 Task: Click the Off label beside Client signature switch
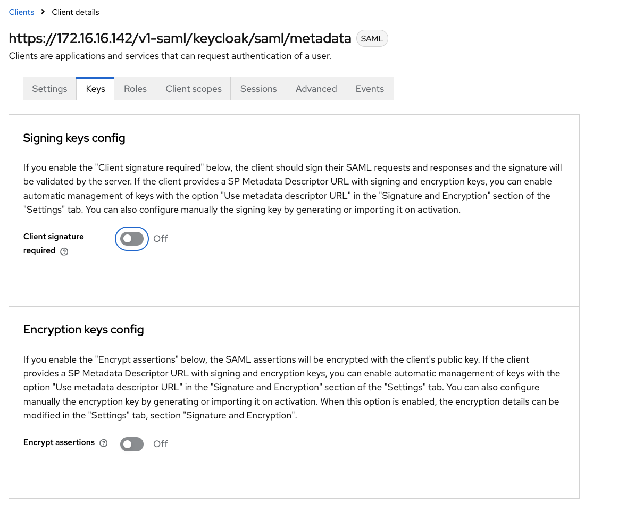tap(160, 239)
